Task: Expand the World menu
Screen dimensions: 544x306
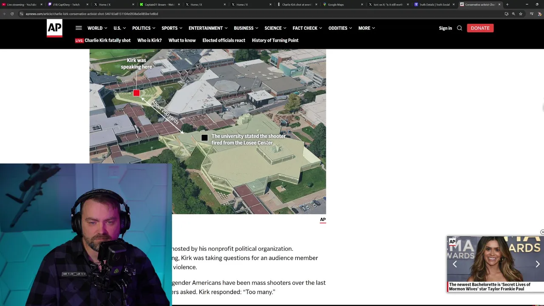Action: (x=97, y=28)
